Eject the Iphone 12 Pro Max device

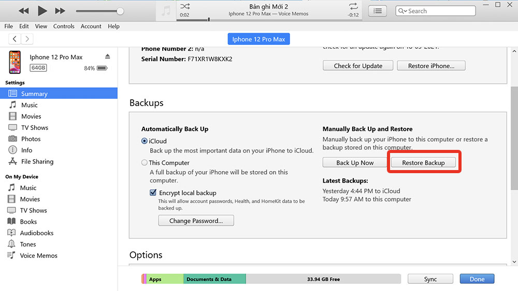107,56
